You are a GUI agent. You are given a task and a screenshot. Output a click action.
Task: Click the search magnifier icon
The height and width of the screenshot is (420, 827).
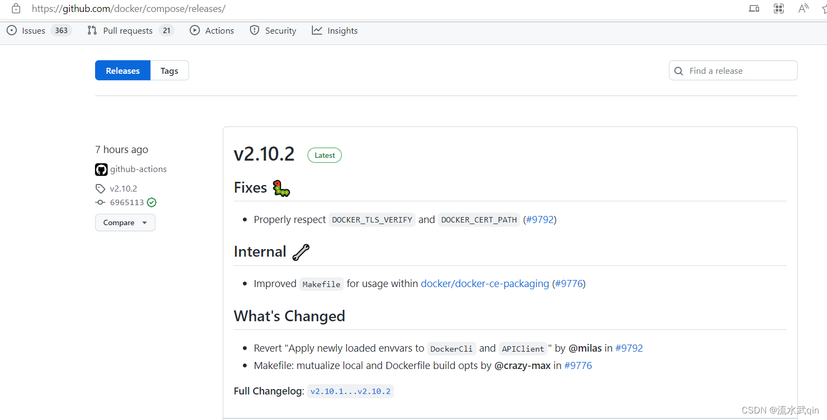[679, 71]
